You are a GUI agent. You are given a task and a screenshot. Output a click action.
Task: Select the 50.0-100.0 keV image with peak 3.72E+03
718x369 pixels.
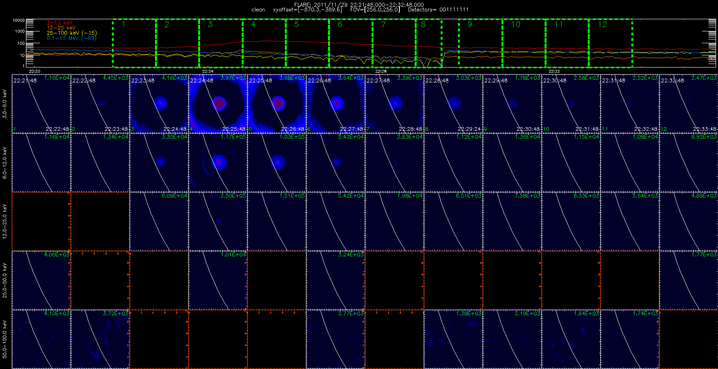[100, 339]
